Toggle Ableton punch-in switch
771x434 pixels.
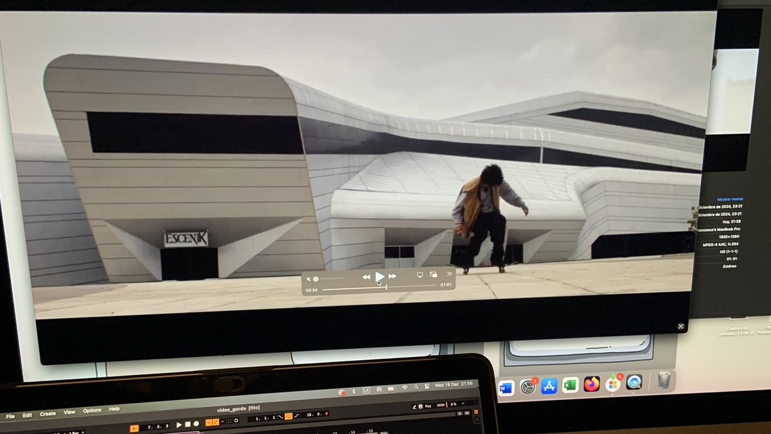[280, 418]
